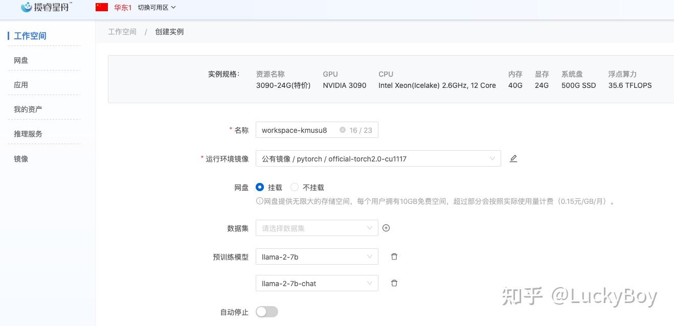Open 工作空间 in the sidebar
Screen dimensions: 674x326
tap(30, 36)
